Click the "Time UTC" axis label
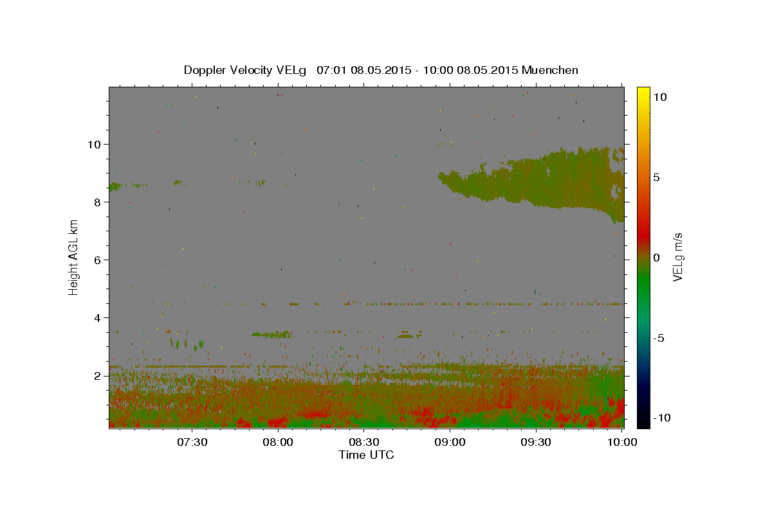The image size is (772, 514). (366, 455)
